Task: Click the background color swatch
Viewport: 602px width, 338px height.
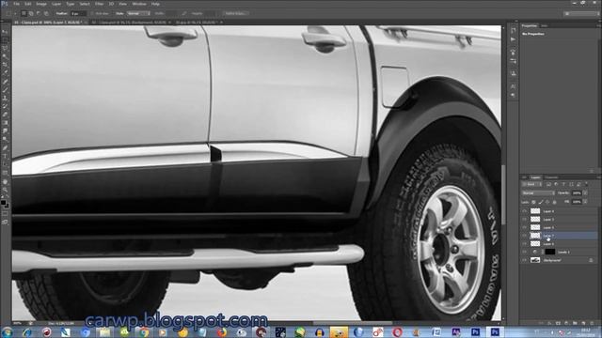Action: tap(7, 206)
